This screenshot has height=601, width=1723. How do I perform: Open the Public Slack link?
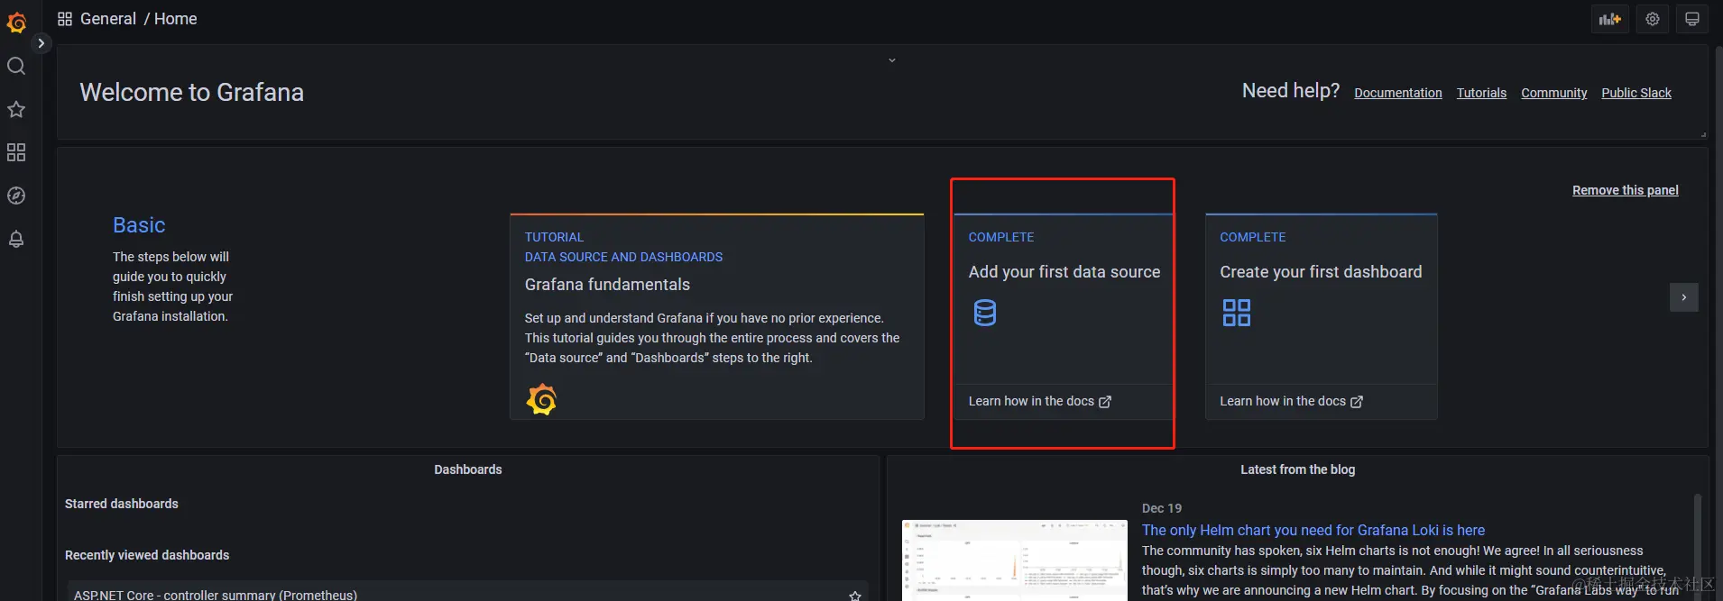pyautogui.click(x=1636, y=93)
